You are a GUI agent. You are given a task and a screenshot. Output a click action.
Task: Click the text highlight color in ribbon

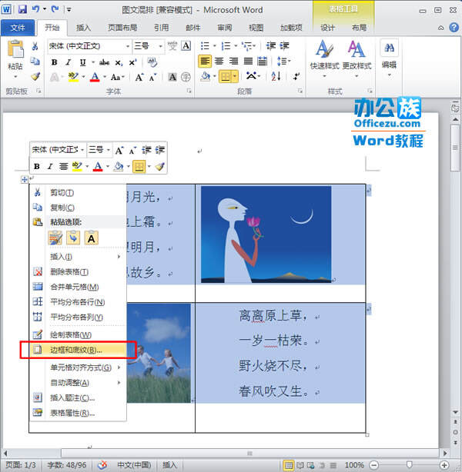tap(73, 77)
